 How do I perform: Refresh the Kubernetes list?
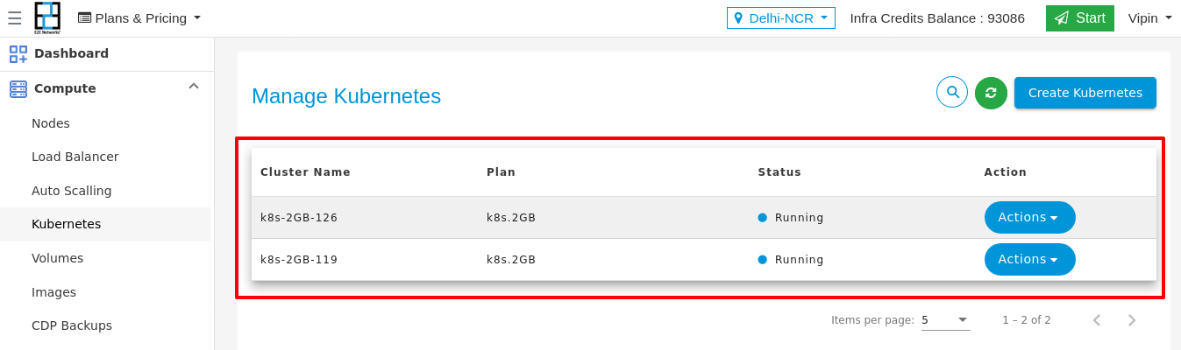click(x=991, y=93)
